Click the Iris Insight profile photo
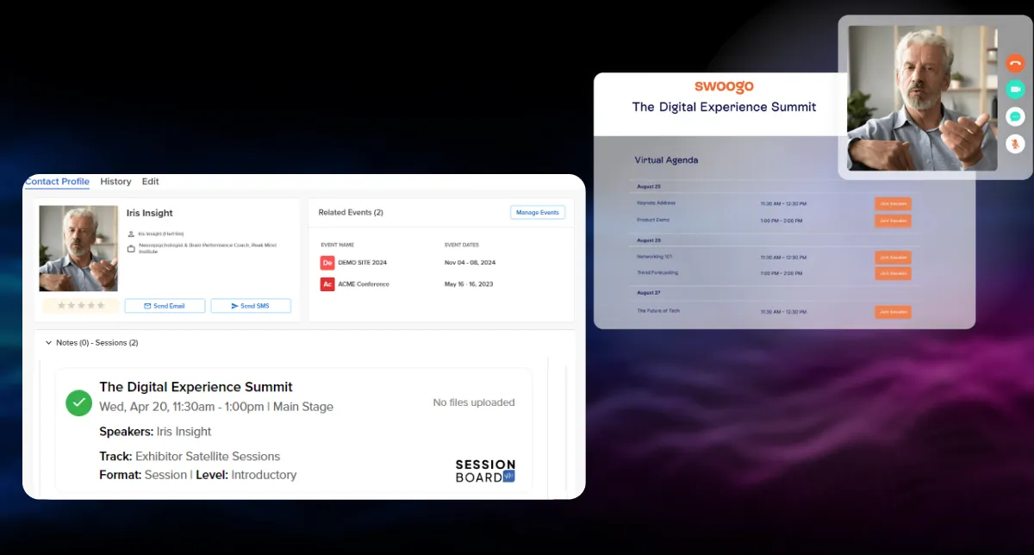The height and width of the screenshot is (555, 1034). [x=78, y=248]
